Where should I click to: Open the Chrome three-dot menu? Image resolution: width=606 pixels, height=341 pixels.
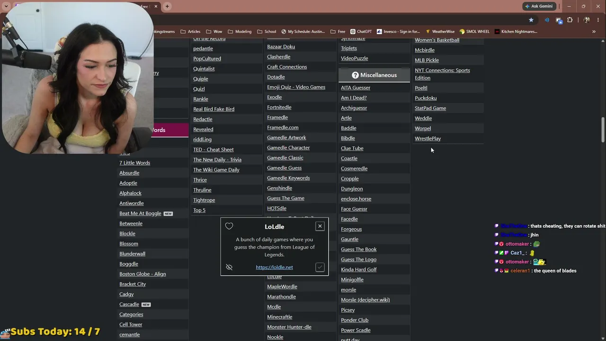click(598, 20)
